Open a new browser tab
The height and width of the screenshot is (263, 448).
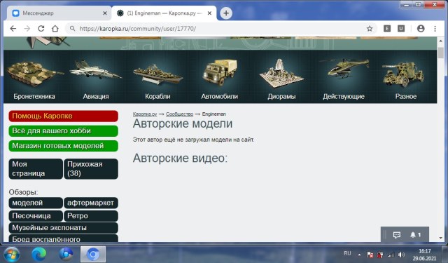(x=226, y=13)
